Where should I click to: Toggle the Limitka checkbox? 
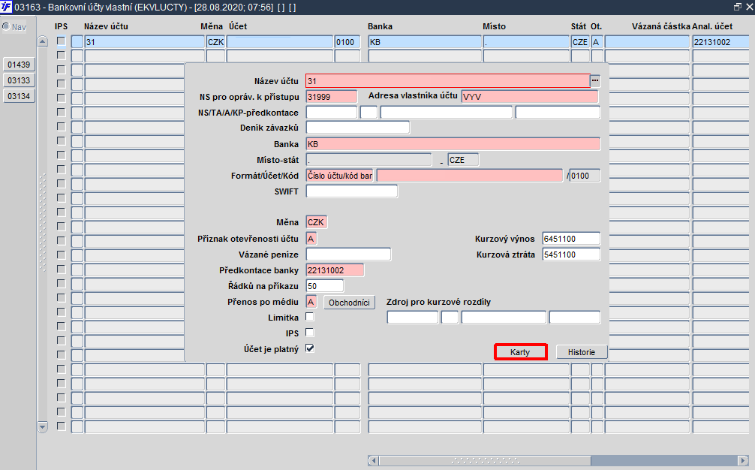pyautogui.click(x=310, y=317)
